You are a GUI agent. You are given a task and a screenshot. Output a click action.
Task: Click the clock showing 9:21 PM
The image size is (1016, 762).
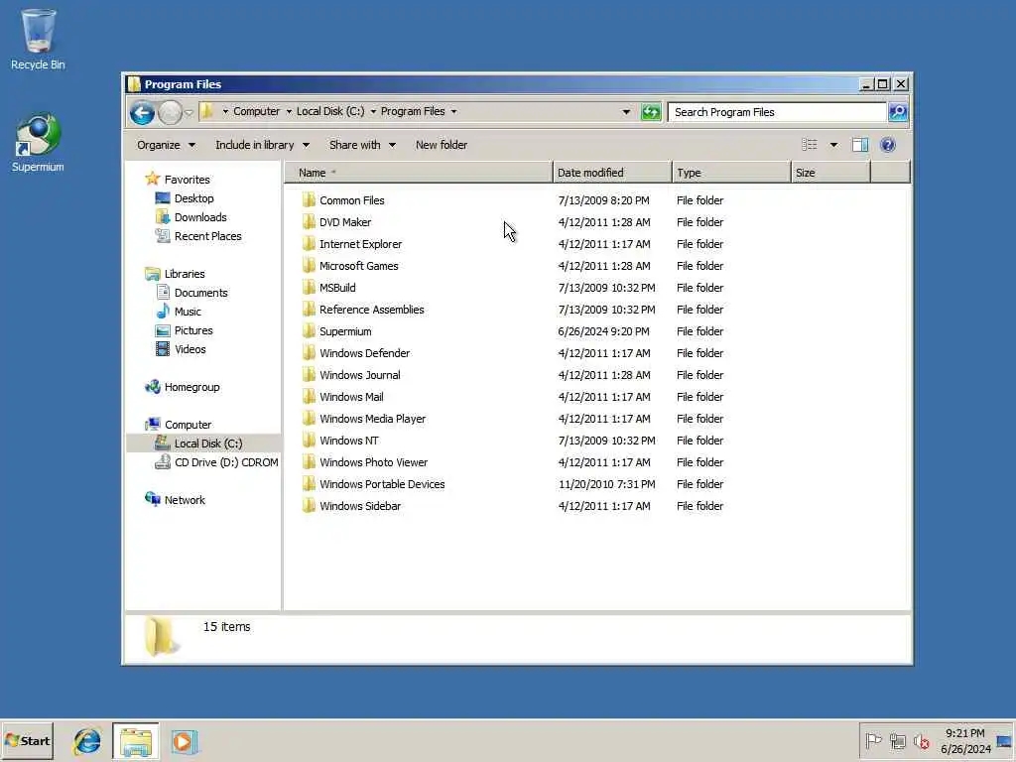point(965,733)
